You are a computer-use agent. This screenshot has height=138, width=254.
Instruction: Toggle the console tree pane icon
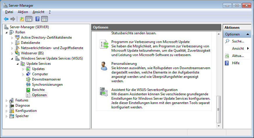pyautogui.click(x=29, y=19)
